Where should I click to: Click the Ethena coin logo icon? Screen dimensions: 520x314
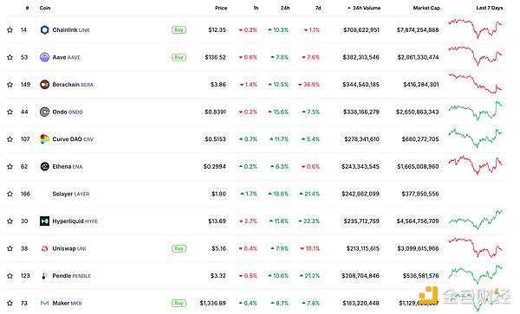(x=44, y=166)
